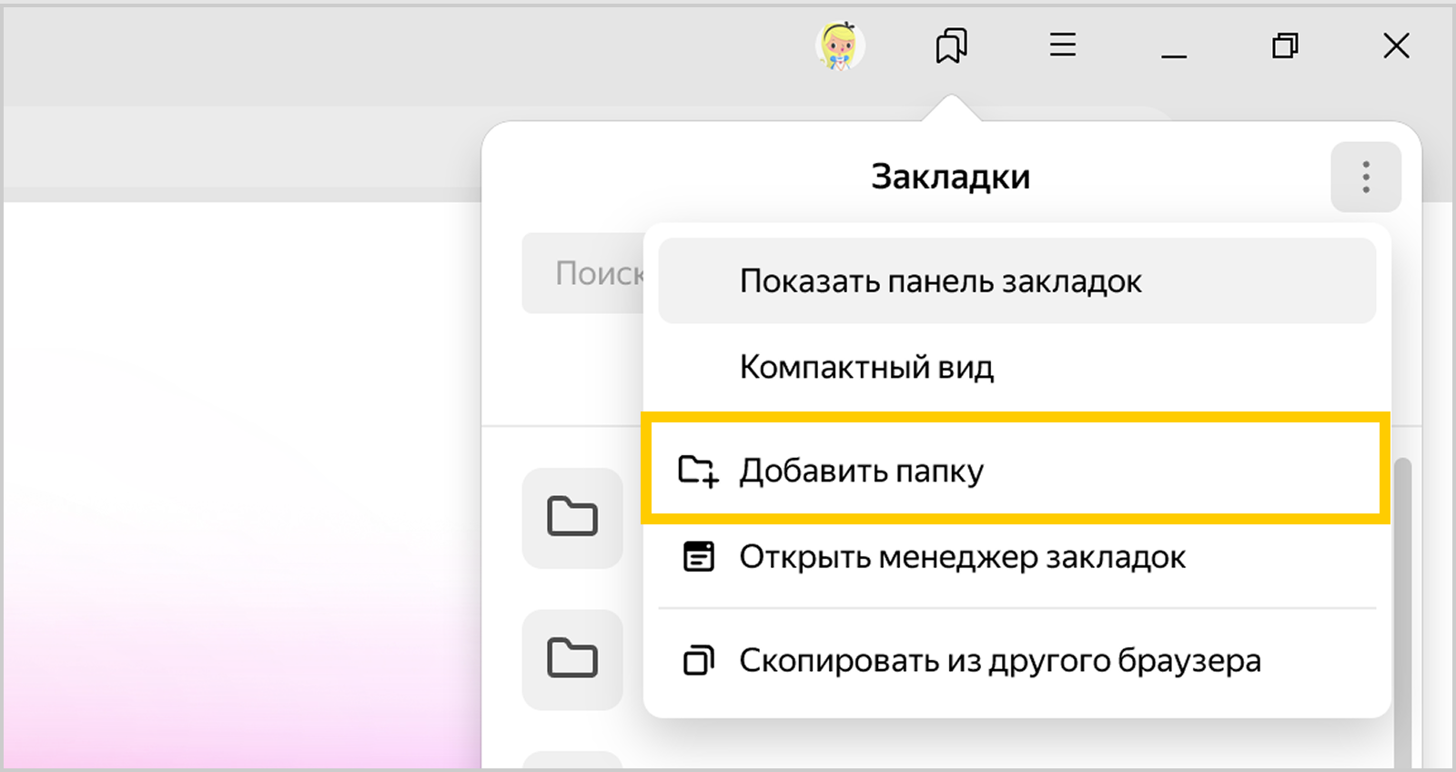Open the first bookmark folder
1456x772 pixels.
tap(572, 517)
